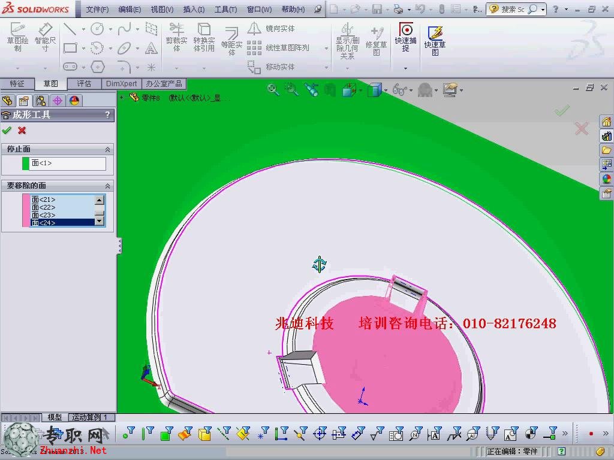
Task: Open Display/Delete Relations (显示/删除几何关系)
Action: [x=347, y=41]
